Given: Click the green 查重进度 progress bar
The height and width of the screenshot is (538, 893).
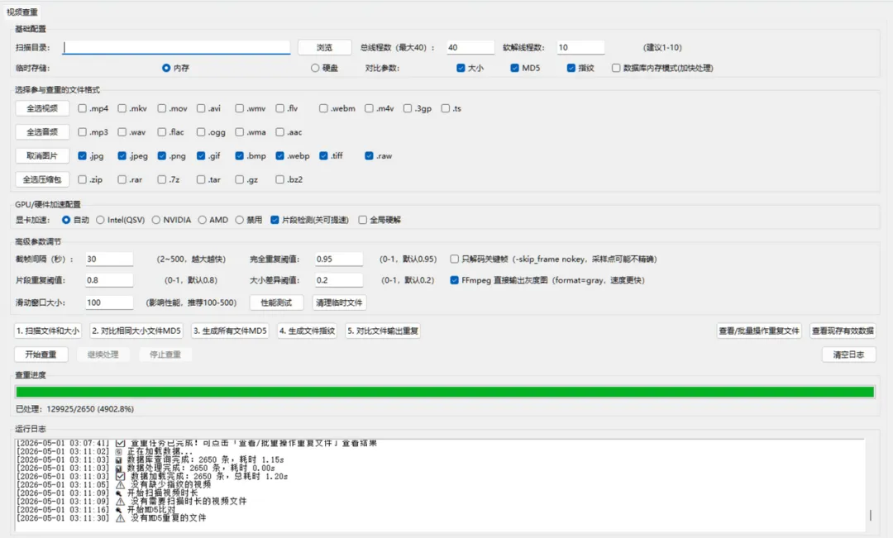Looking at the screenshot, I should 445,392.
